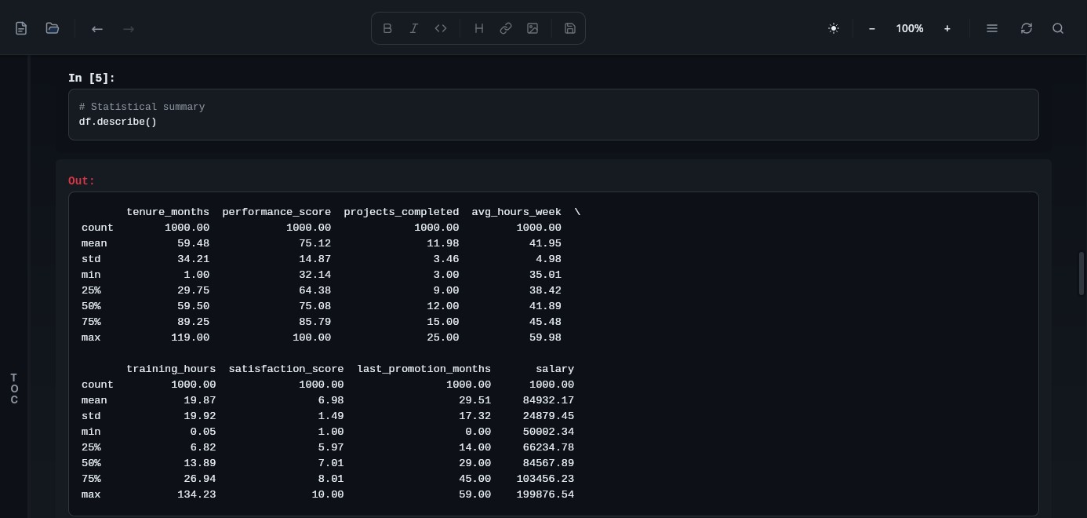Click the max salary value 199876.54

click(x=546, y=494)
